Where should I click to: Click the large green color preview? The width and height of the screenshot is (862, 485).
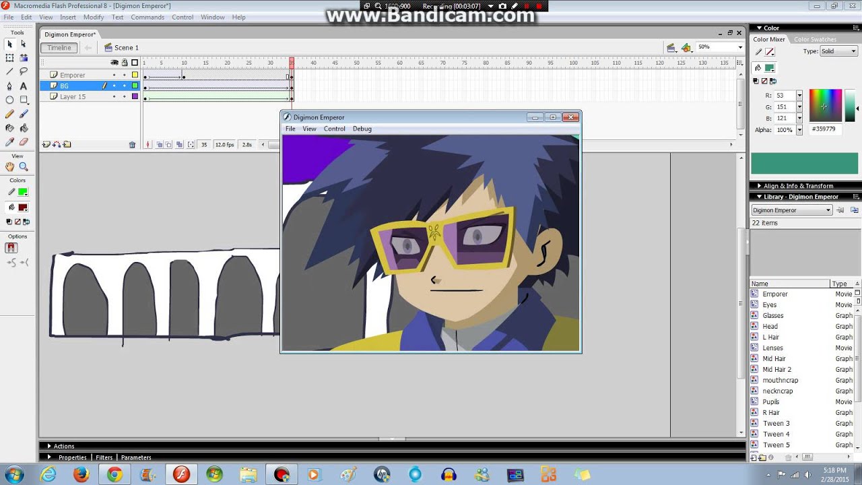(x=804, y=164)
